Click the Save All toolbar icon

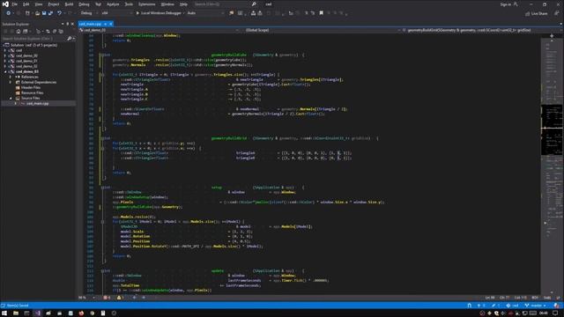pyautogui.click(x=50, y=13)
